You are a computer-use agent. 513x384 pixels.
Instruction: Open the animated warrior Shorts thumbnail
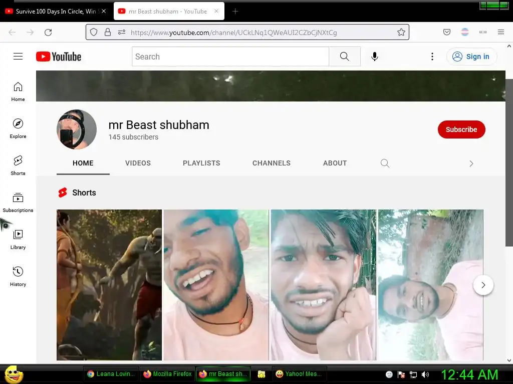click(x=109, y=285)
